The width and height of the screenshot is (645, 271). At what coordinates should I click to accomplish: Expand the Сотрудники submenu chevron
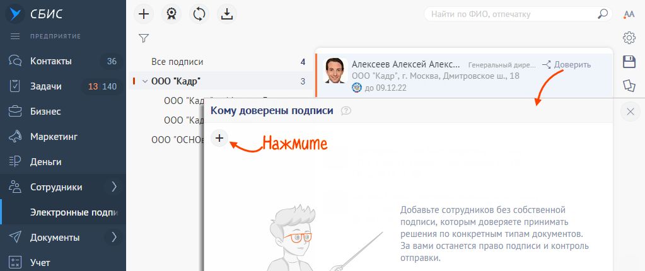pyautogui.click(x=114, y=187)
